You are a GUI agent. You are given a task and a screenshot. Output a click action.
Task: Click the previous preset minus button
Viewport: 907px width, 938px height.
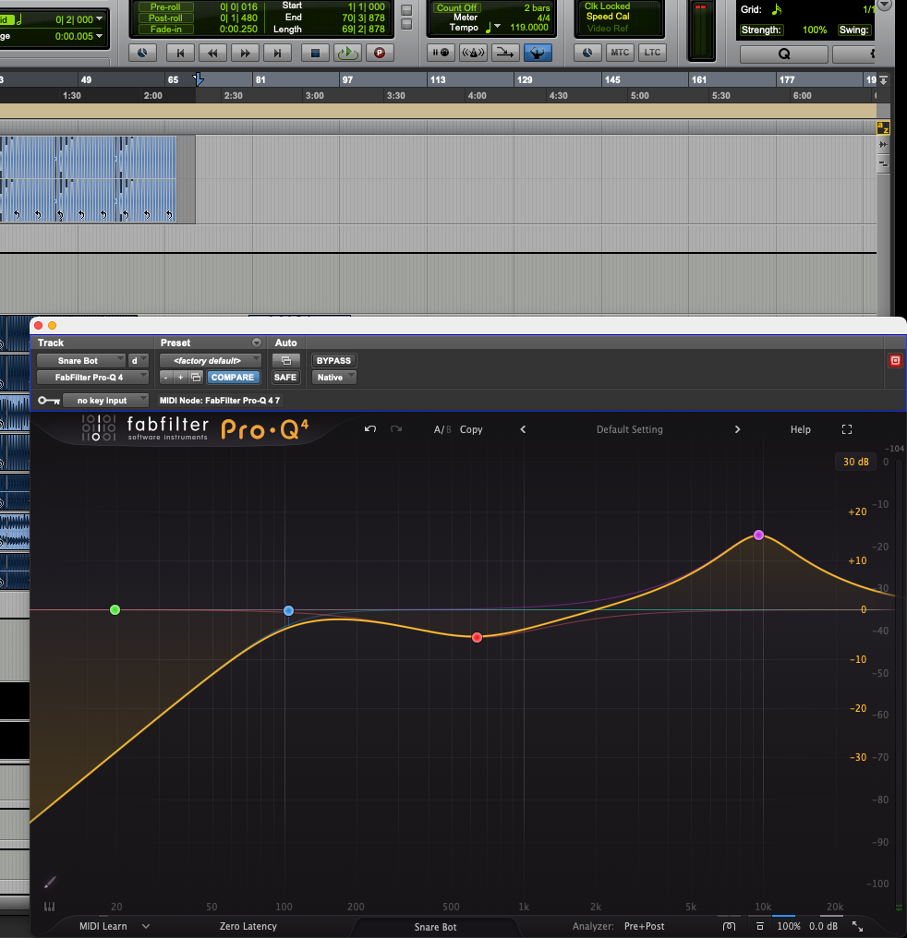pyautogui.click(x=165, y=378)
